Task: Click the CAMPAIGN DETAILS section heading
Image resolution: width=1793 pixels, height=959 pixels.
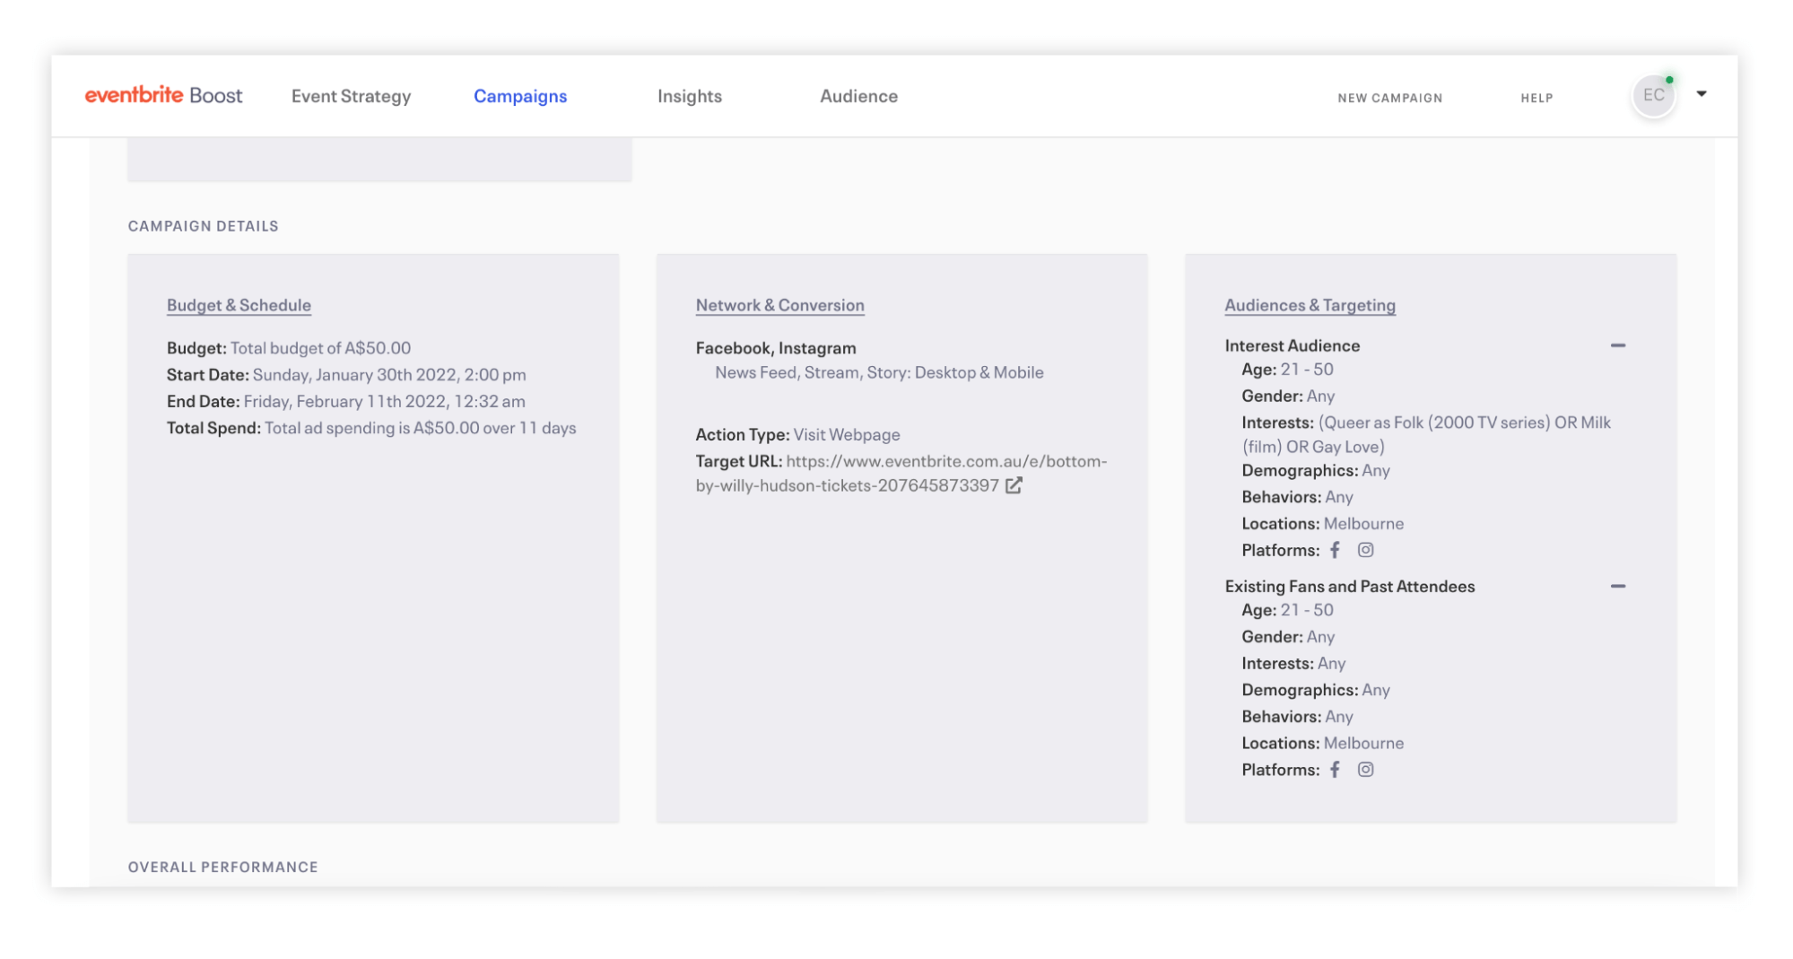Action: (203, 226)
